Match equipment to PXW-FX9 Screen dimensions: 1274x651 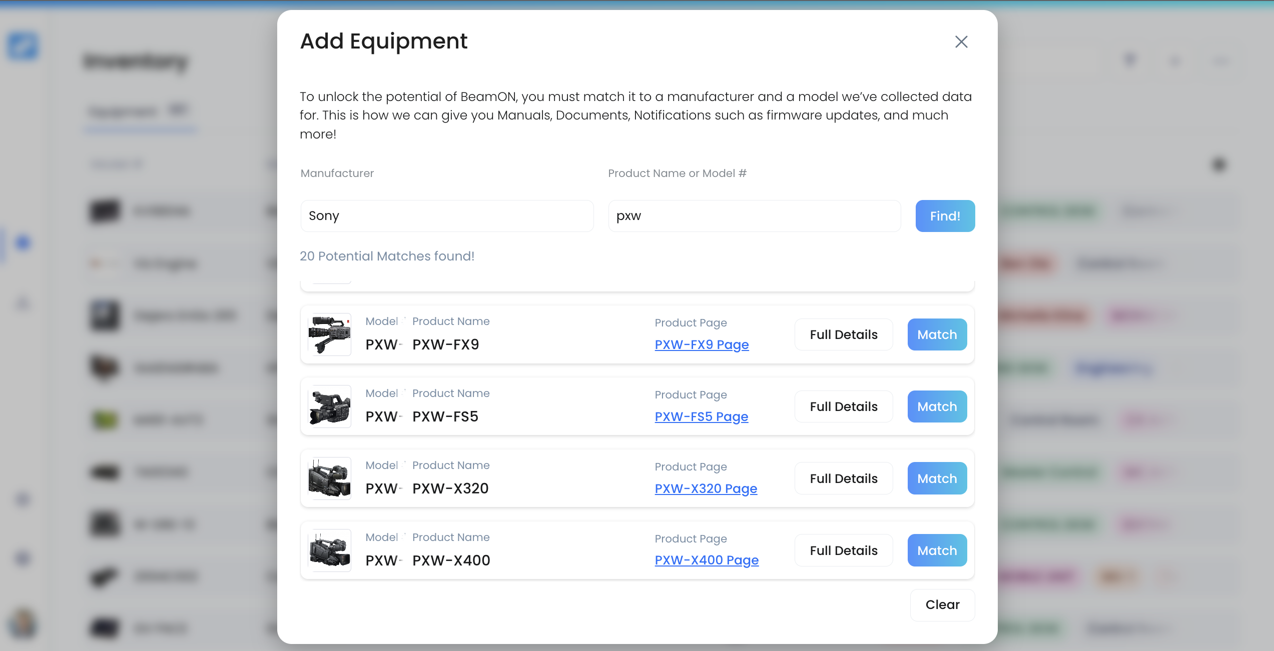[x=937, y=334]
